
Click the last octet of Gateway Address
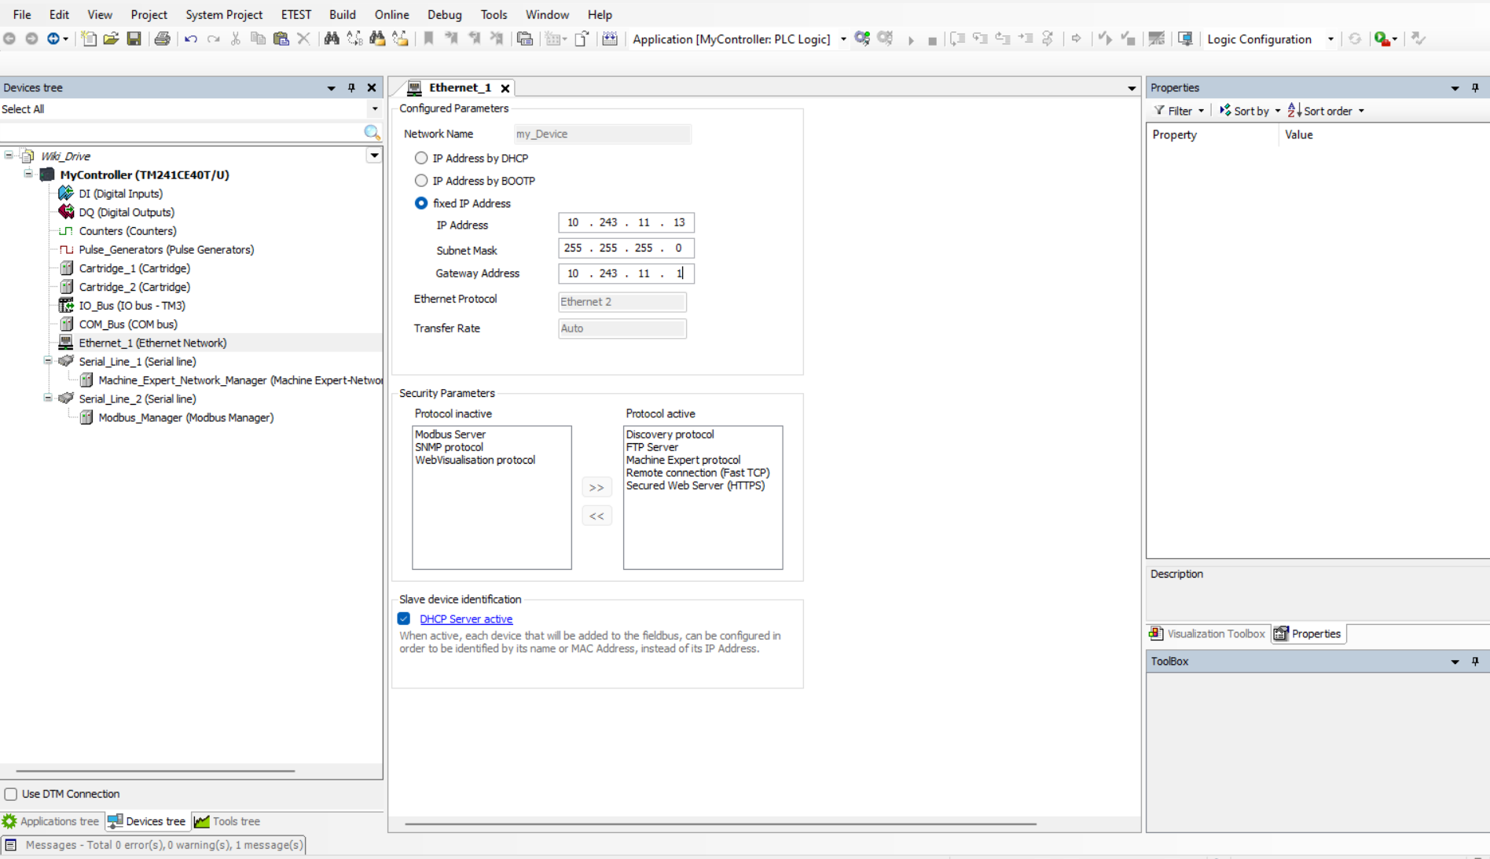[x=678, y=273]
